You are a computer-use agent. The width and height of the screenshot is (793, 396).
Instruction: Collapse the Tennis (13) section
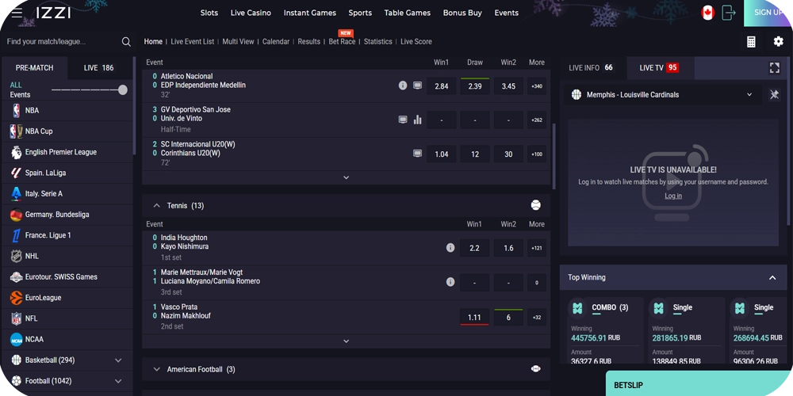[156, 206]
